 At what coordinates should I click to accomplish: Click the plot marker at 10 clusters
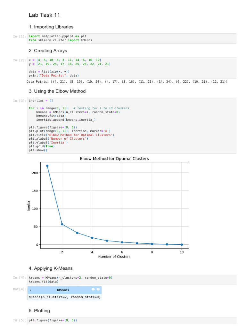(182, 244)
